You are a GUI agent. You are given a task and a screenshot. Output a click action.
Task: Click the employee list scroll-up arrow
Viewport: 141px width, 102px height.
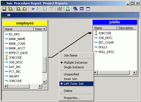[44, 29]
